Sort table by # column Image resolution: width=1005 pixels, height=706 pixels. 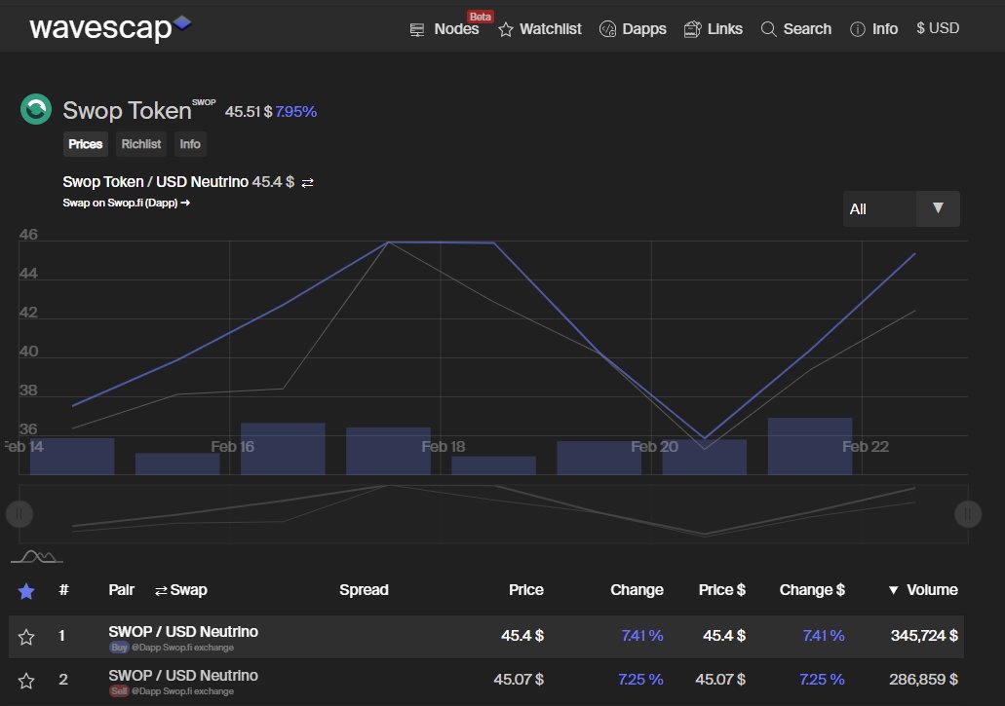(63, 589)
